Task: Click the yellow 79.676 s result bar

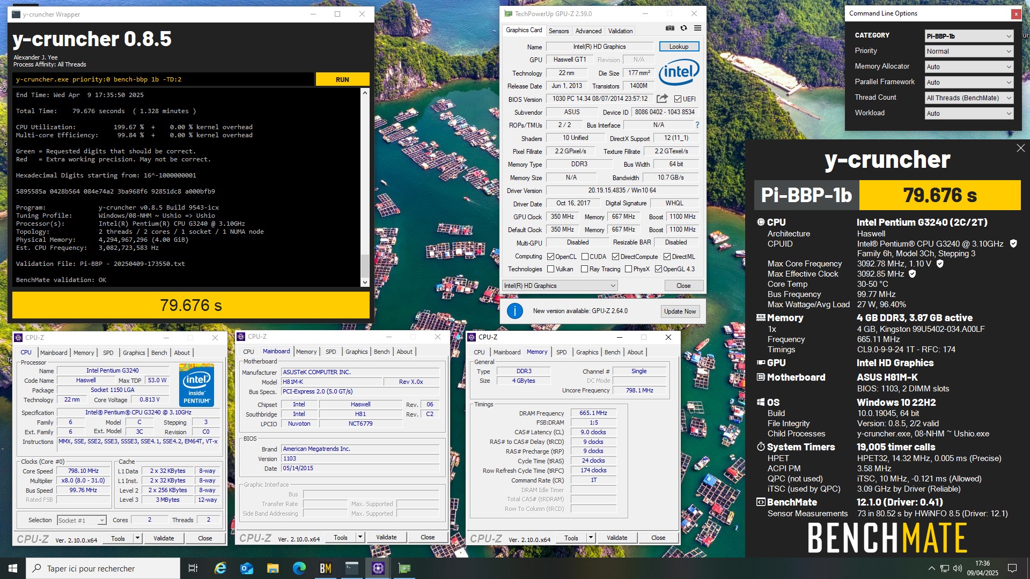Action: 191,305
